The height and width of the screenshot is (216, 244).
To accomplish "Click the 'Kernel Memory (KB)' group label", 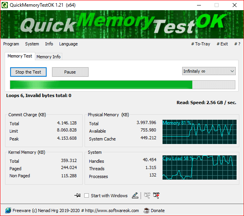I will click(27, 152).
